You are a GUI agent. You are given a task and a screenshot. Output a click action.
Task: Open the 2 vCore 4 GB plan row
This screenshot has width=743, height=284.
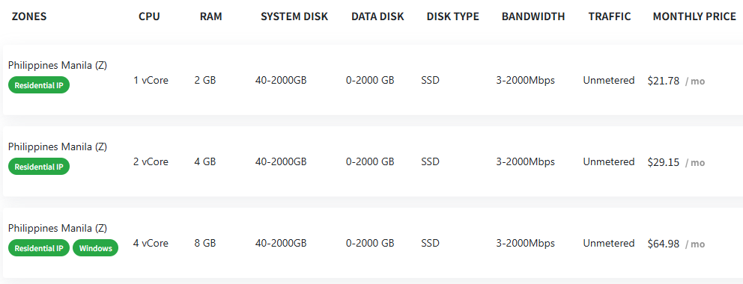click(373, 161)
